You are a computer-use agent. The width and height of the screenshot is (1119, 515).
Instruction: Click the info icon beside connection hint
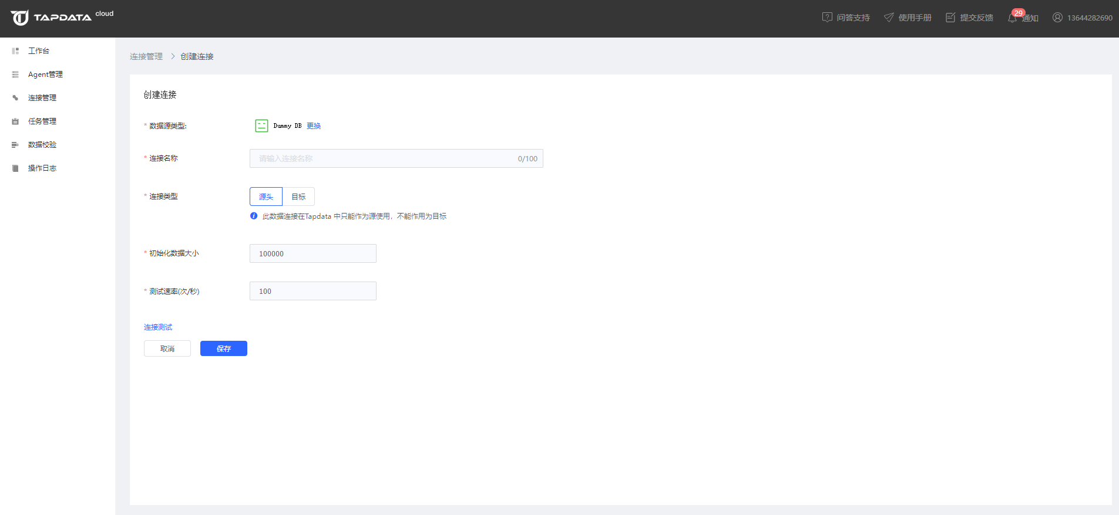click(254, 216)
